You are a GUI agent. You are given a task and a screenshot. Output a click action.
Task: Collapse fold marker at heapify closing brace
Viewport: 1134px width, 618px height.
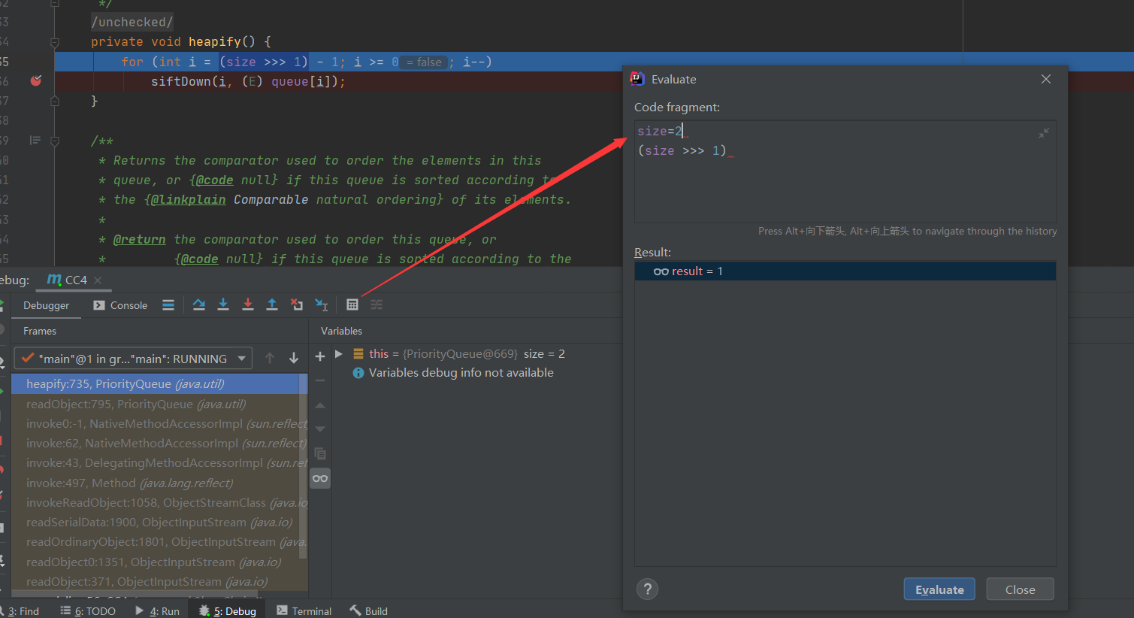click(x=55, y=101)
